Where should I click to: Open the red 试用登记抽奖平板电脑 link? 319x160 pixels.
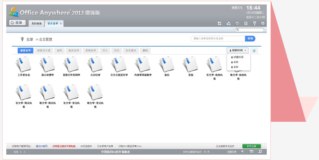tap(64, 146)
